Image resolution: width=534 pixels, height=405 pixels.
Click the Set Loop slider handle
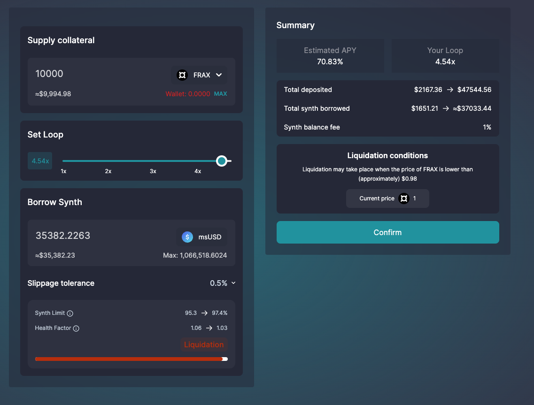[222, 161]
